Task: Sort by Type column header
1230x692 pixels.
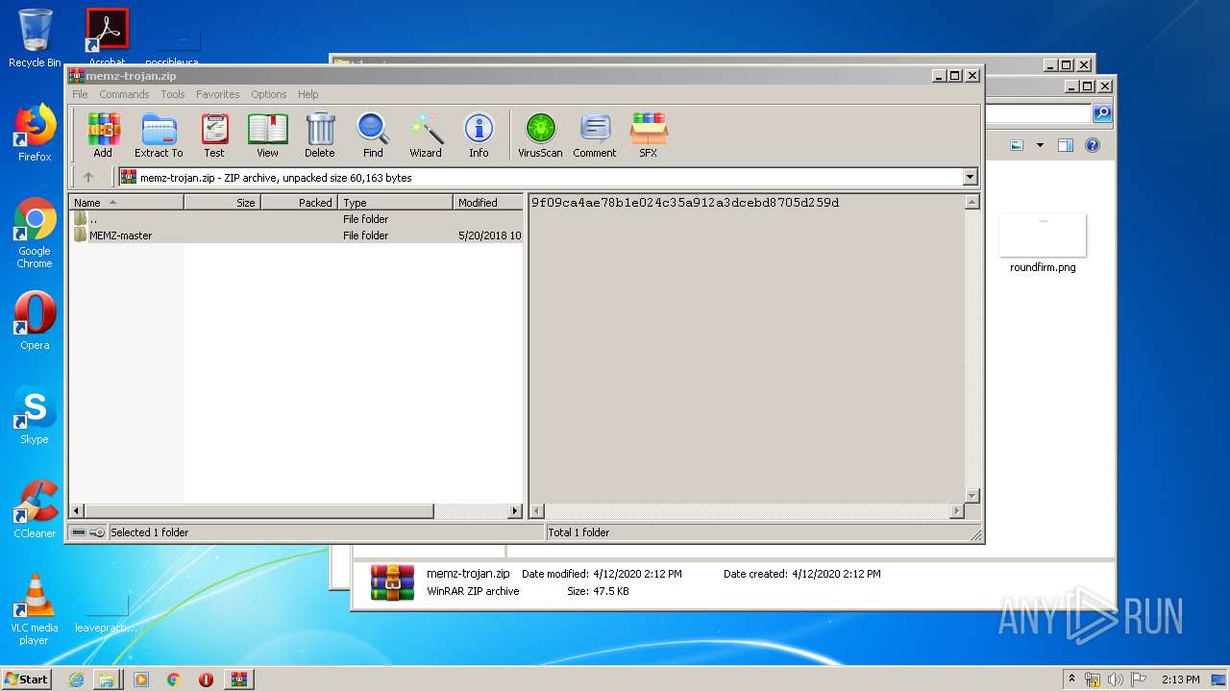Action: pyautogui.click(x=395, y=203)
